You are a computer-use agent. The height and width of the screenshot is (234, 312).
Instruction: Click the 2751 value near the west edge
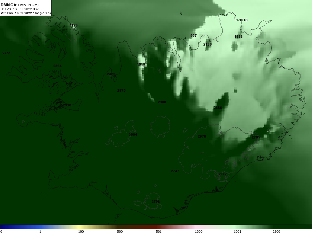[x=6, y=53]
